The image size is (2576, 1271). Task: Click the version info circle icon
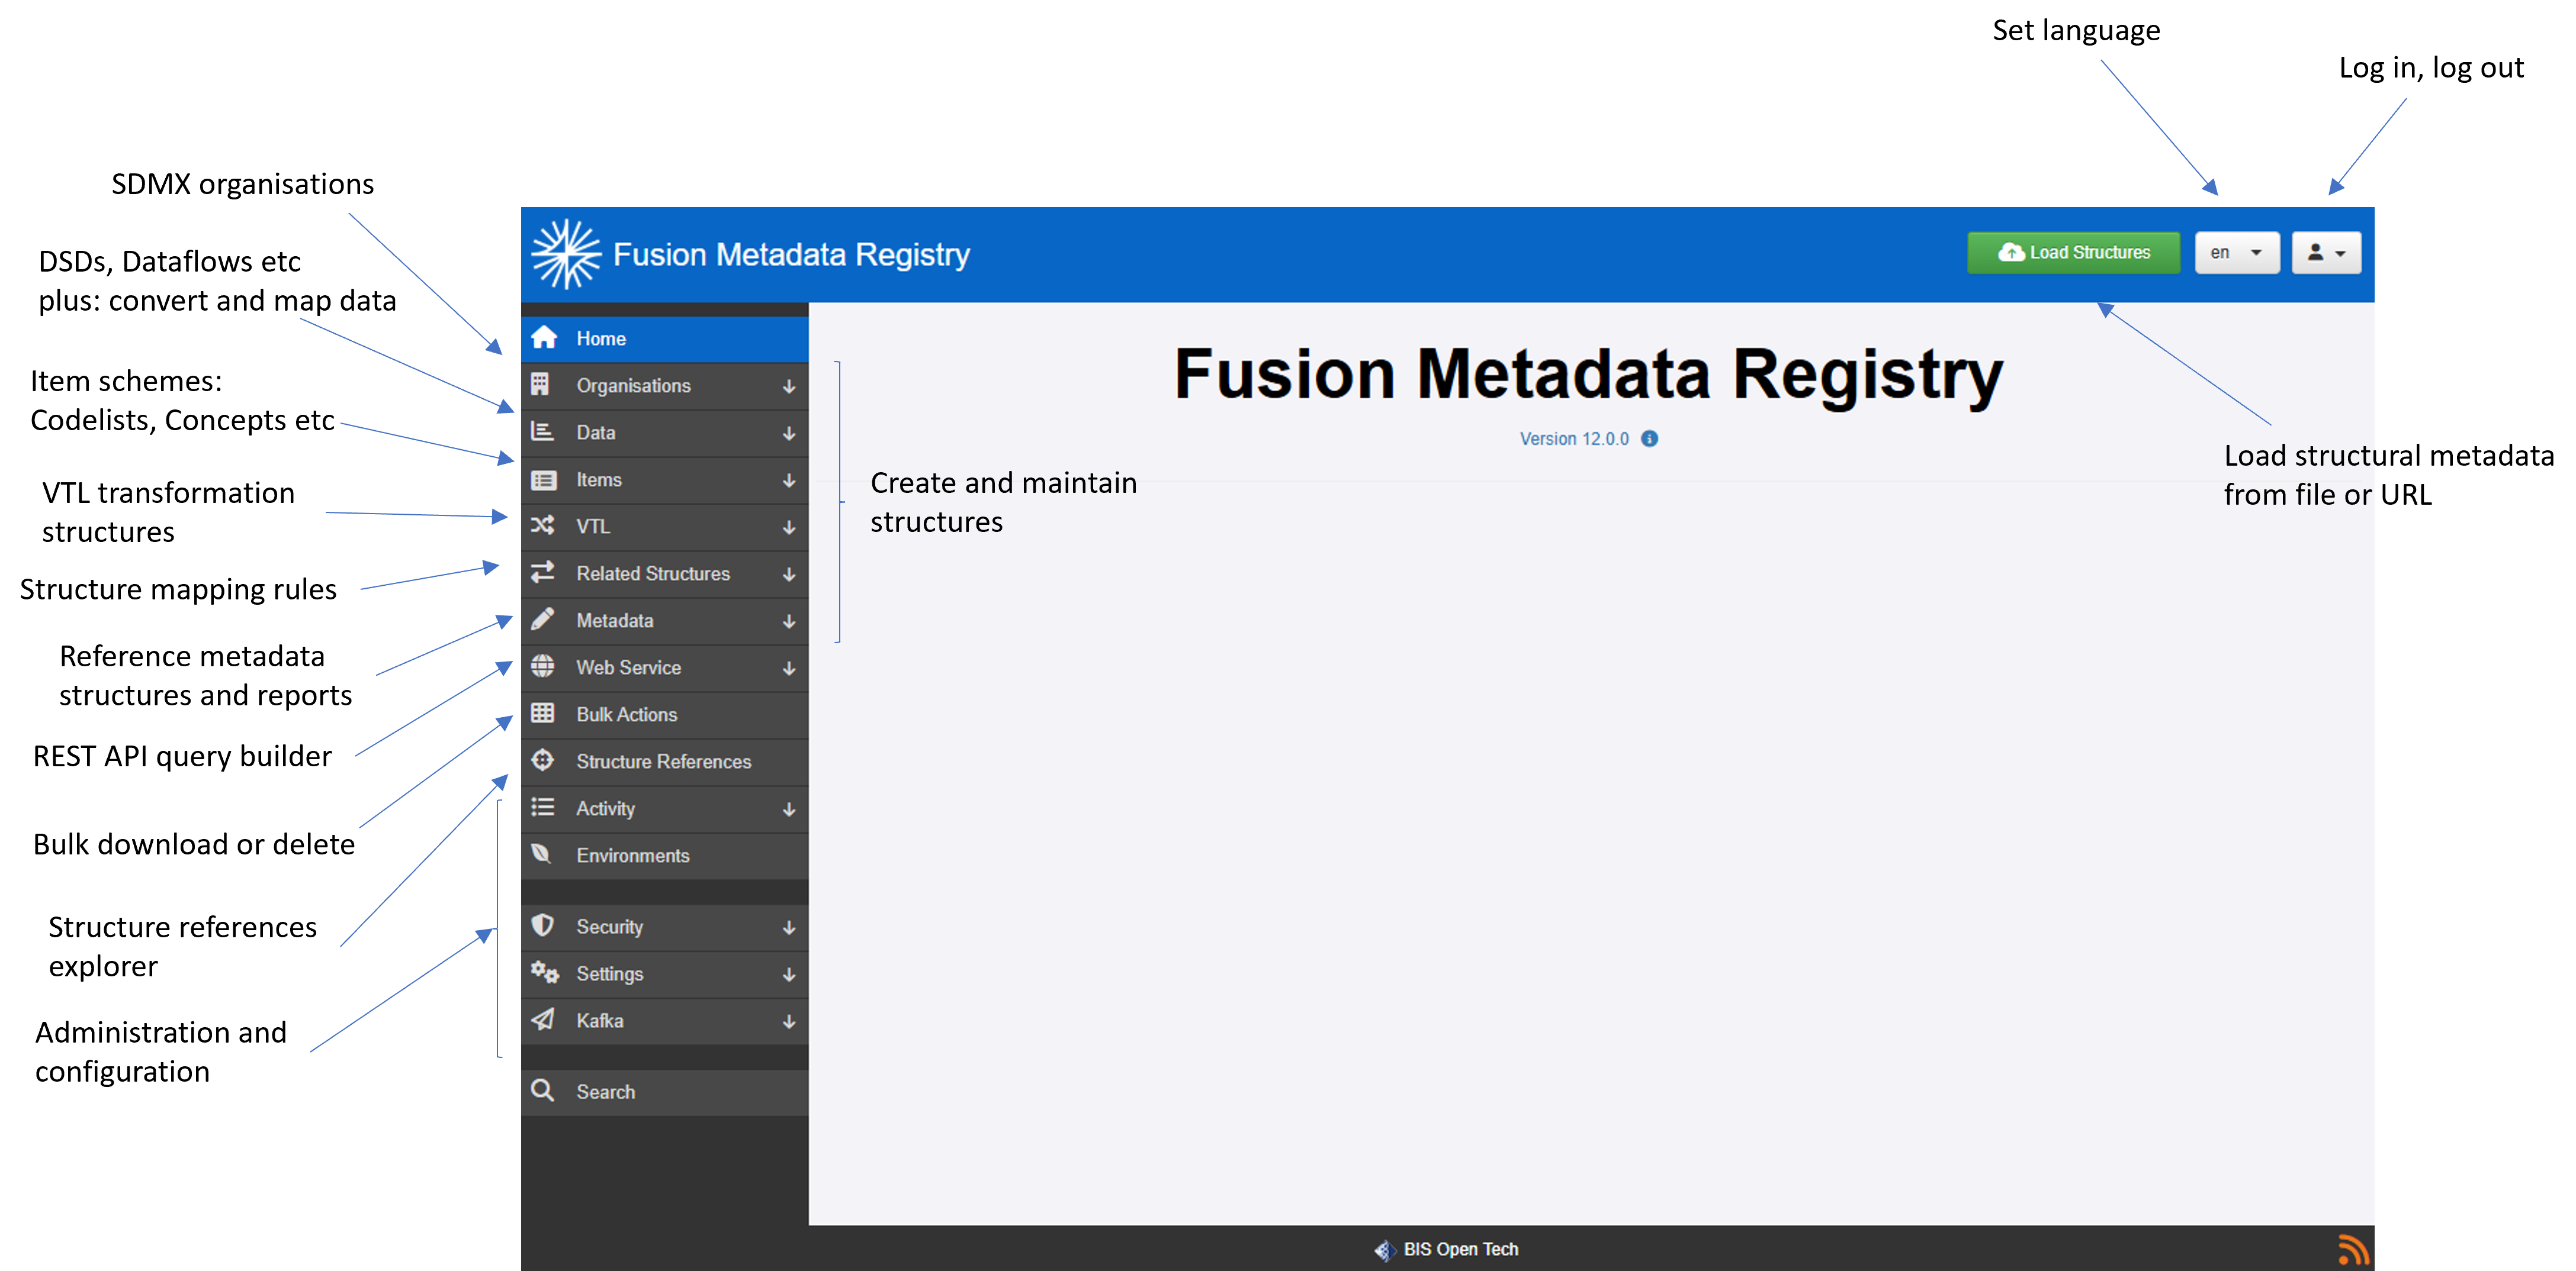1650,438
